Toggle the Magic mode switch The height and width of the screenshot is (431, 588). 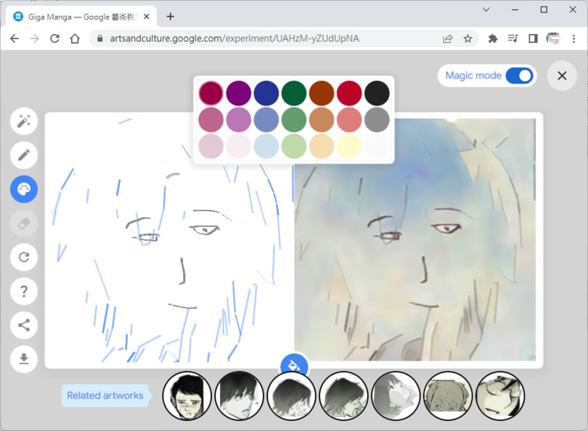pos(519,76)
